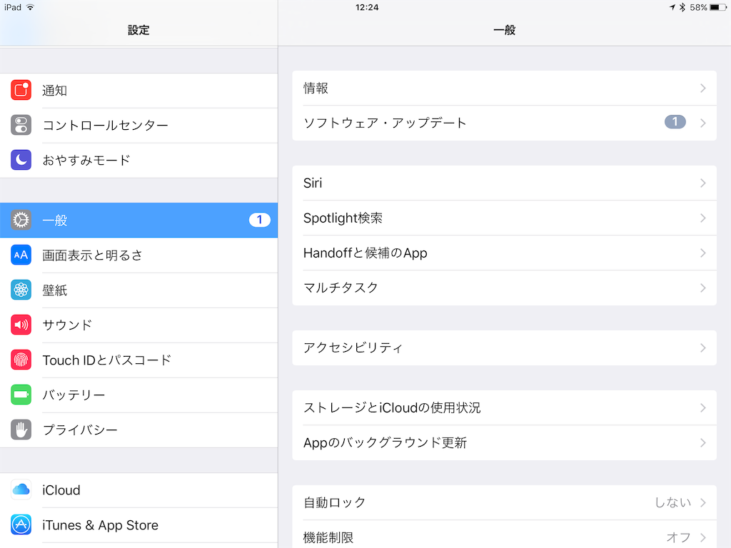Select 通知 in the settings sidebar
Viewport: 731px width, 548px height.
click(139, 91)
